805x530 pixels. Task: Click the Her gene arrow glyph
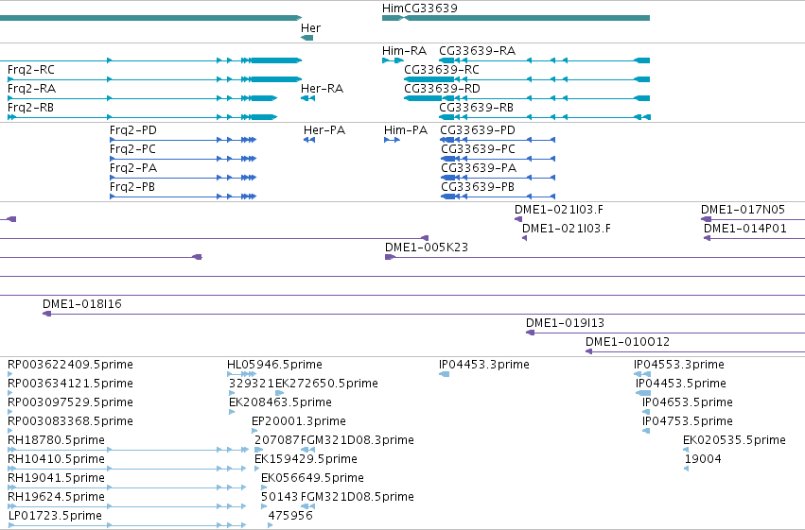tap(307, 38)
